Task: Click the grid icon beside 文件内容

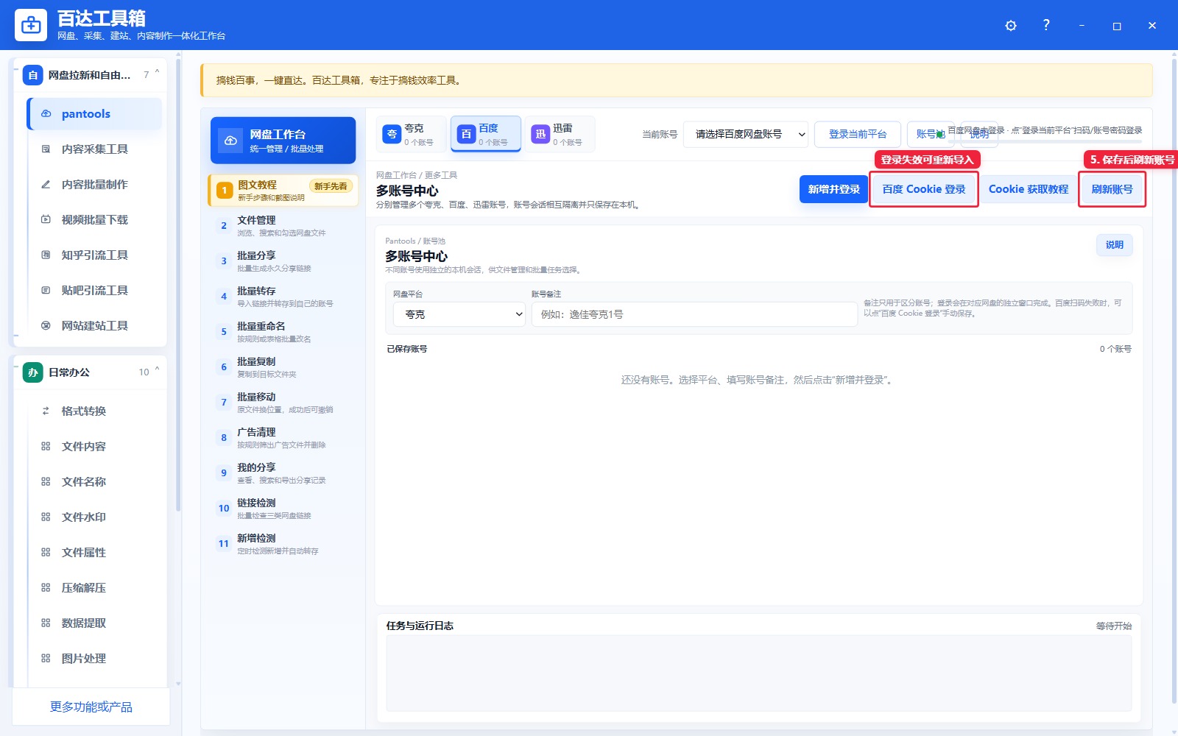Action: pos(46,447)
